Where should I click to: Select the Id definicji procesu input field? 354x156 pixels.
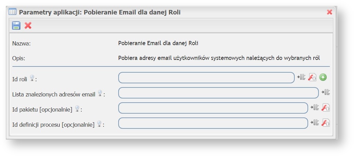pyautogui.click(x=213, y=123)
